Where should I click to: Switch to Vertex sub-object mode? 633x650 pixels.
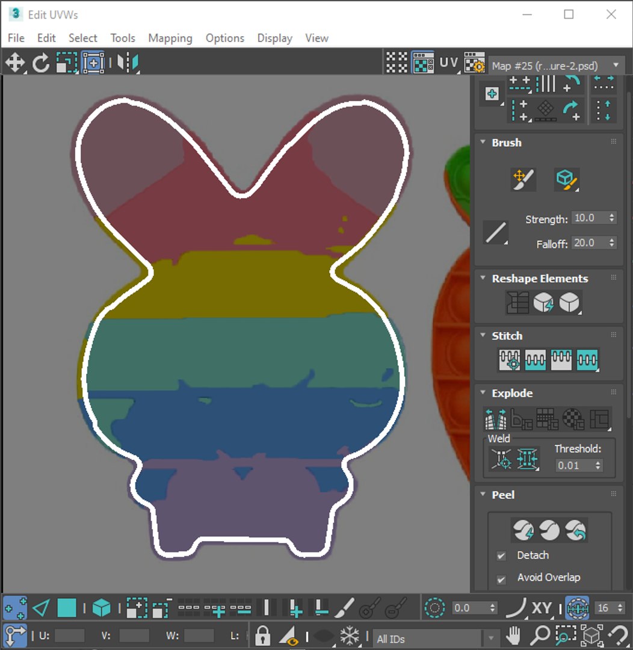point(15,608)
